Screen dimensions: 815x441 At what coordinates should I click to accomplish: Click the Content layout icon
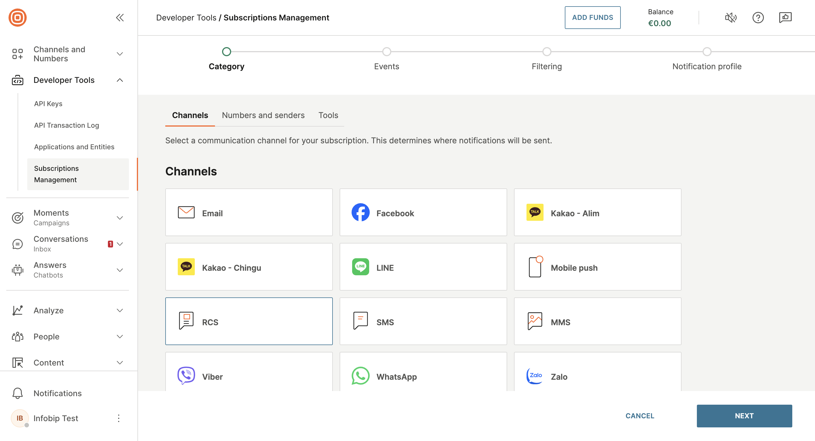[x=17, y=363]
